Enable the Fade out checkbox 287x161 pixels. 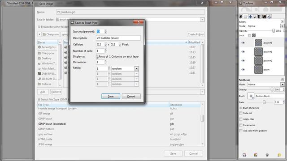(x=241, y=113)
